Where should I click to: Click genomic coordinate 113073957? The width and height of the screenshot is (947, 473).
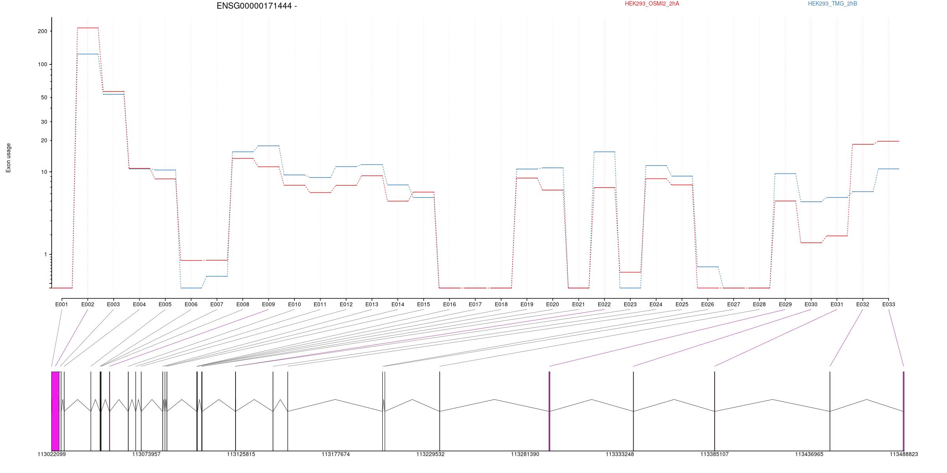[146, 454]
